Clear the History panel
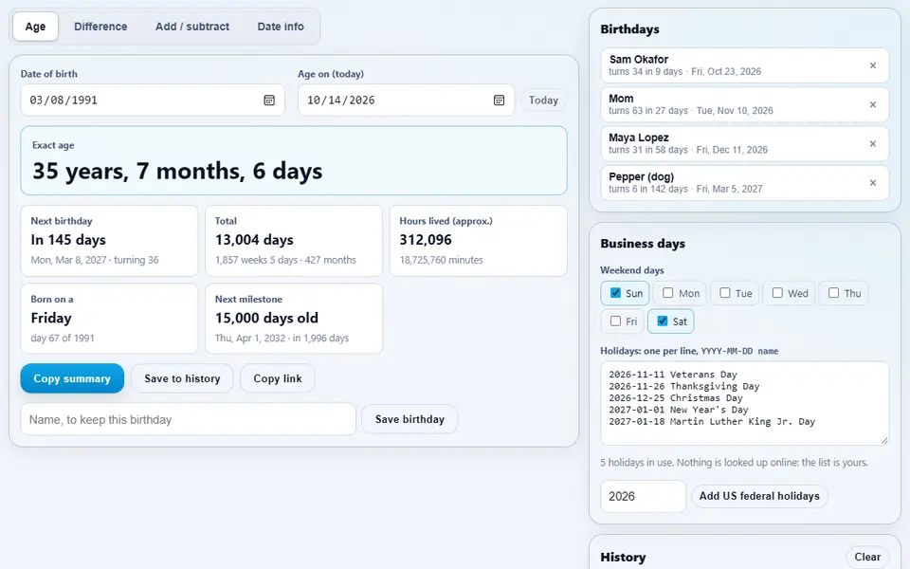The image size is (910, 569). tap(867, 557)
